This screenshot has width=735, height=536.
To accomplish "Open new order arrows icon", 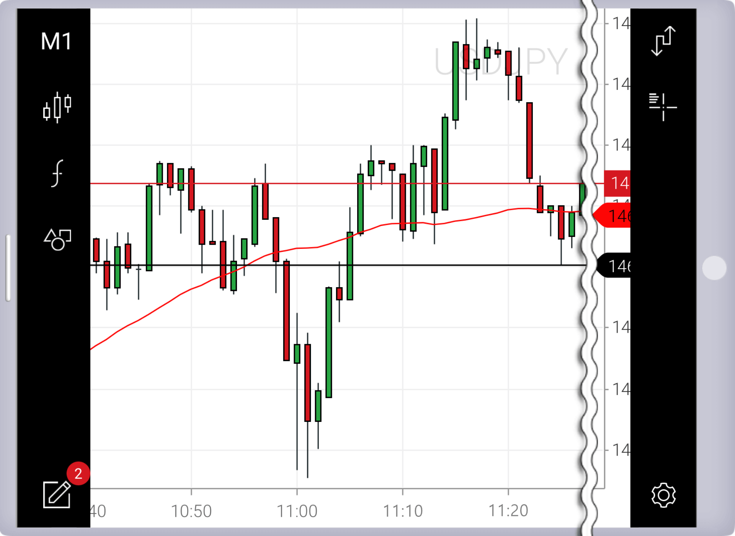I will click(663, 41).
